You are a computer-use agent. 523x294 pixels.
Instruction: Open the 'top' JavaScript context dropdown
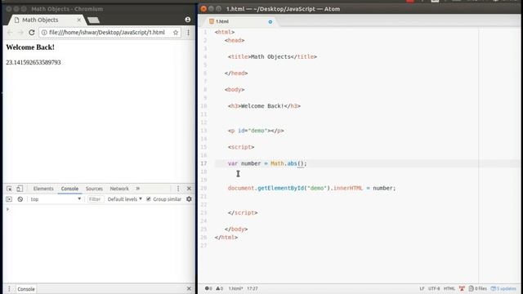(x=56, y=199)
